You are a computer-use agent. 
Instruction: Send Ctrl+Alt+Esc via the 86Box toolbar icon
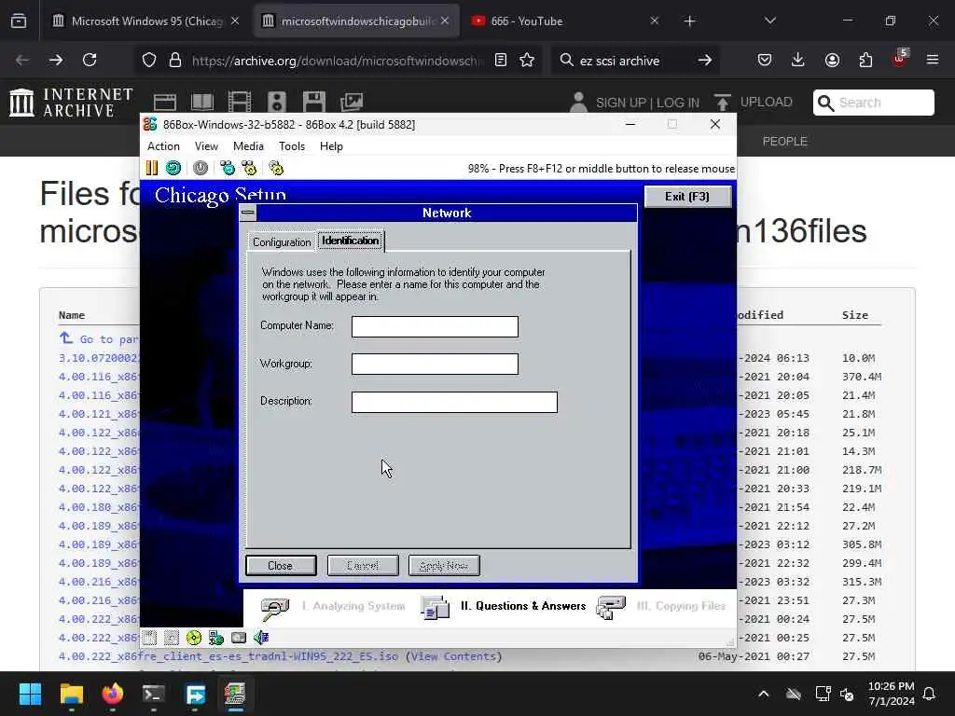point(249,168)
